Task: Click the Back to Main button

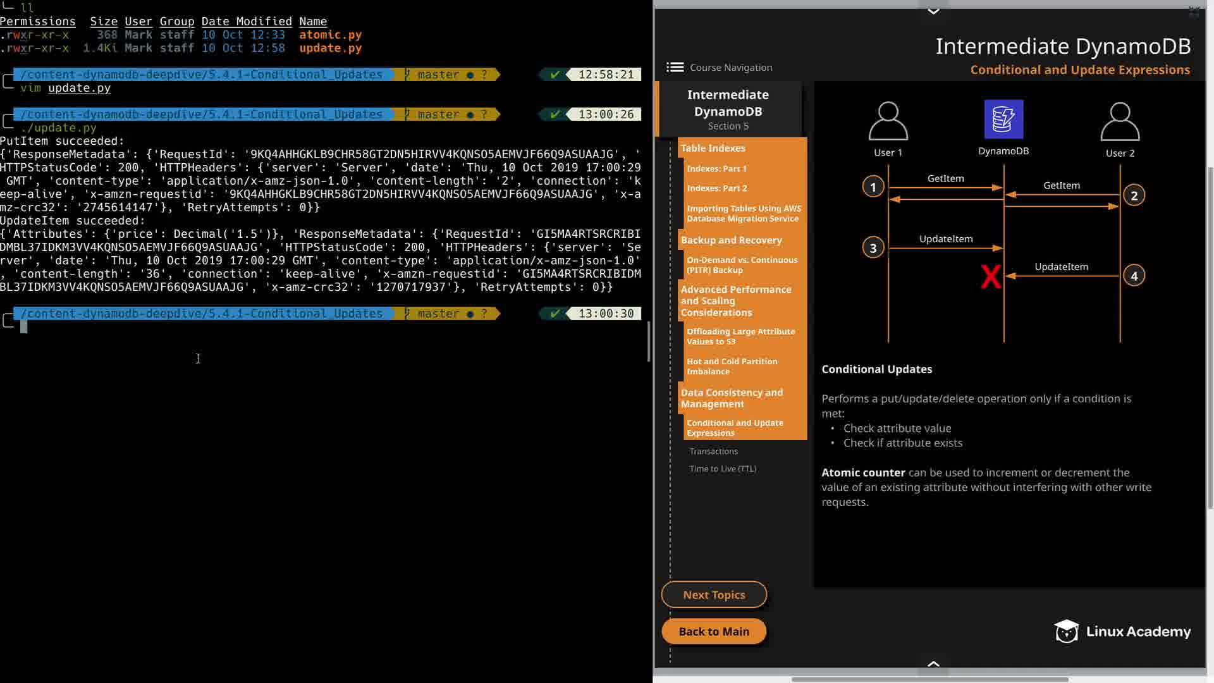Action: [714, 631]
